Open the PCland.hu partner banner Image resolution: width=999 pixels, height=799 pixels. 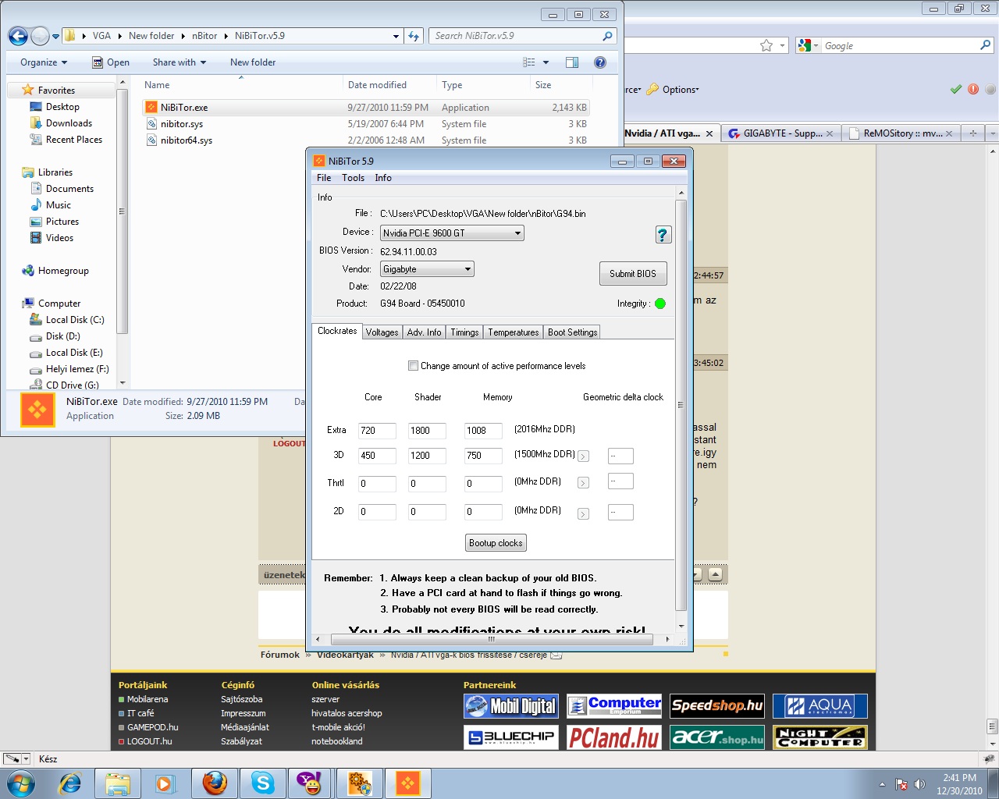pyautogui.click(x=614, y=737)
